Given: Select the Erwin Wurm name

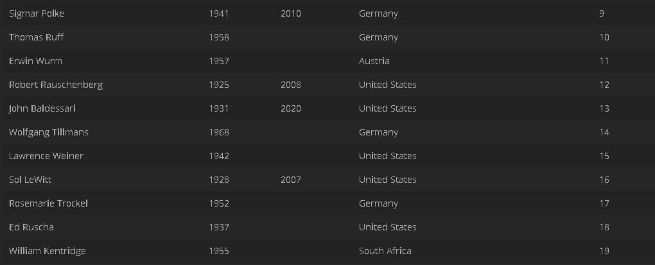Looking at the screenshot, I should click(x=35, y=61).
